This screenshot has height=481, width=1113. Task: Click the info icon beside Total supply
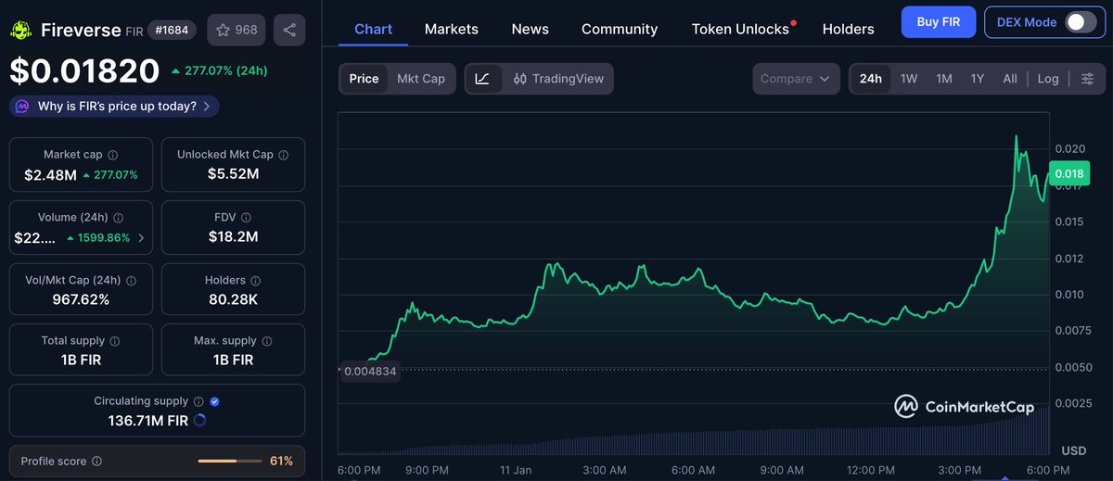click(114, 341)
